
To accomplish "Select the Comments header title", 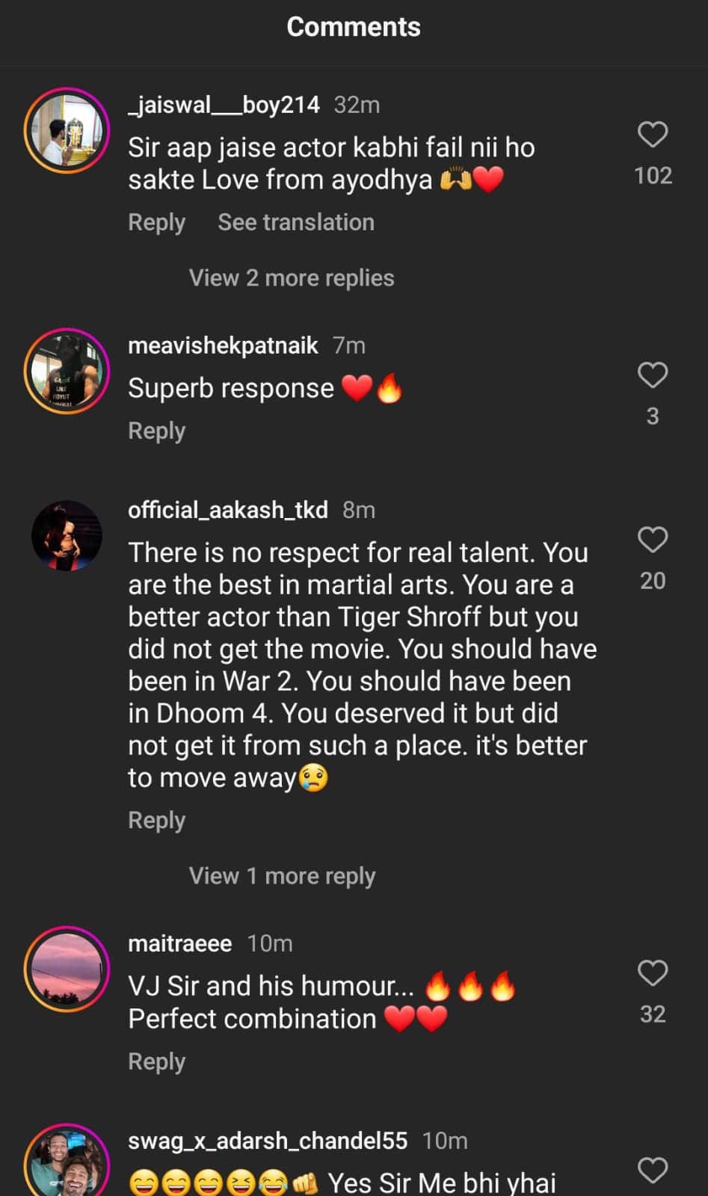I will [x=353, y=27].
